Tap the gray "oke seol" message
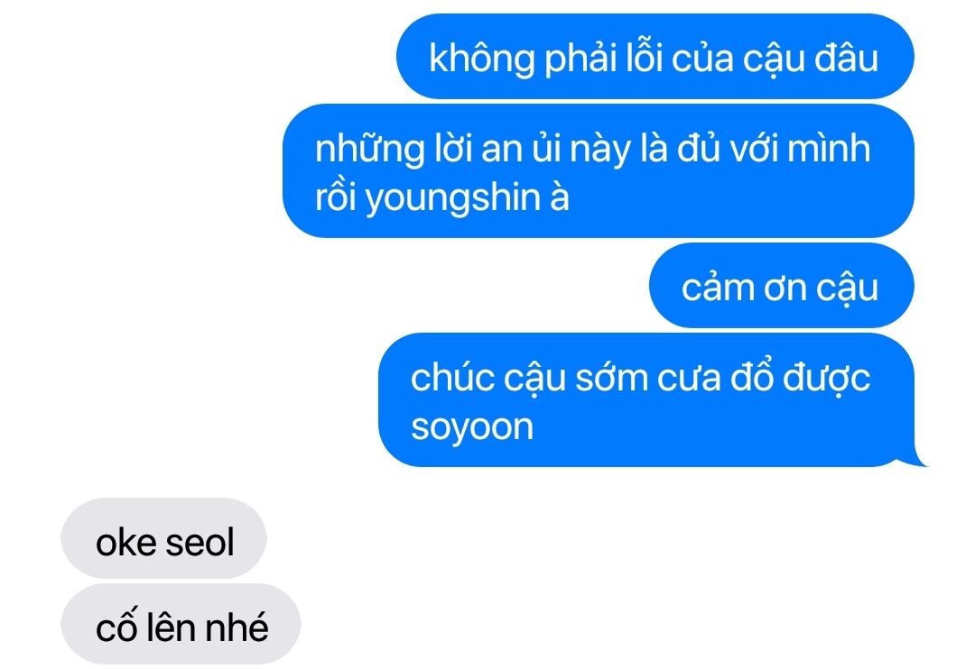The height and width of the screenshot is (669, 975). pyautogui.click(x=163, y=538)
